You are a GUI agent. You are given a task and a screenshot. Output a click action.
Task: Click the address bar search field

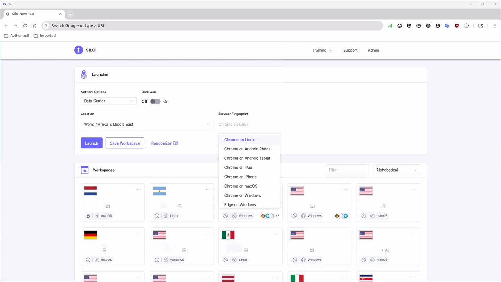click(213, 26)
